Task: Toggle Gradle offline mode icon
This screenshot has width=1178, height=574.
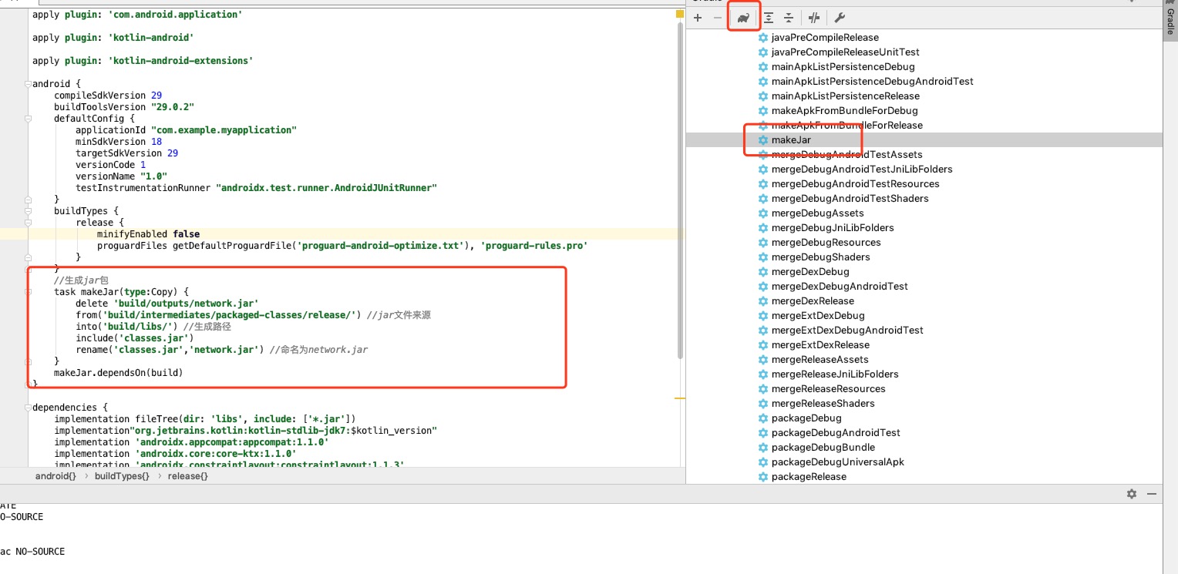Action: (x=814, y=18)
